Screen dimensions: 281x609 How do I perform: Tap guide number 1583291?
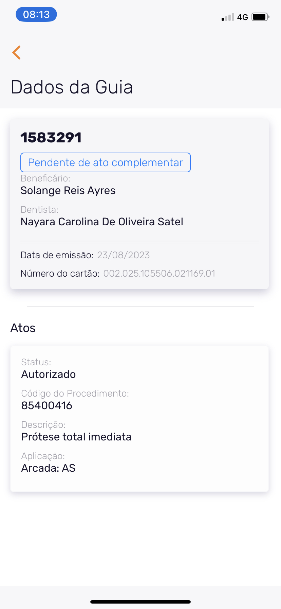(51, 138)
